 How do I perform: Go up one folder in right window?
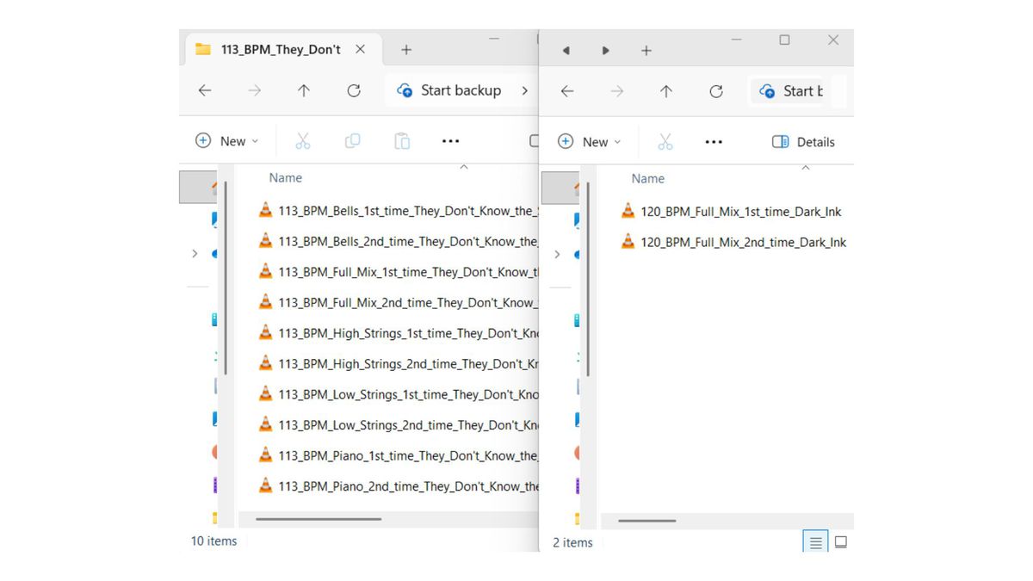click(666, 91)
